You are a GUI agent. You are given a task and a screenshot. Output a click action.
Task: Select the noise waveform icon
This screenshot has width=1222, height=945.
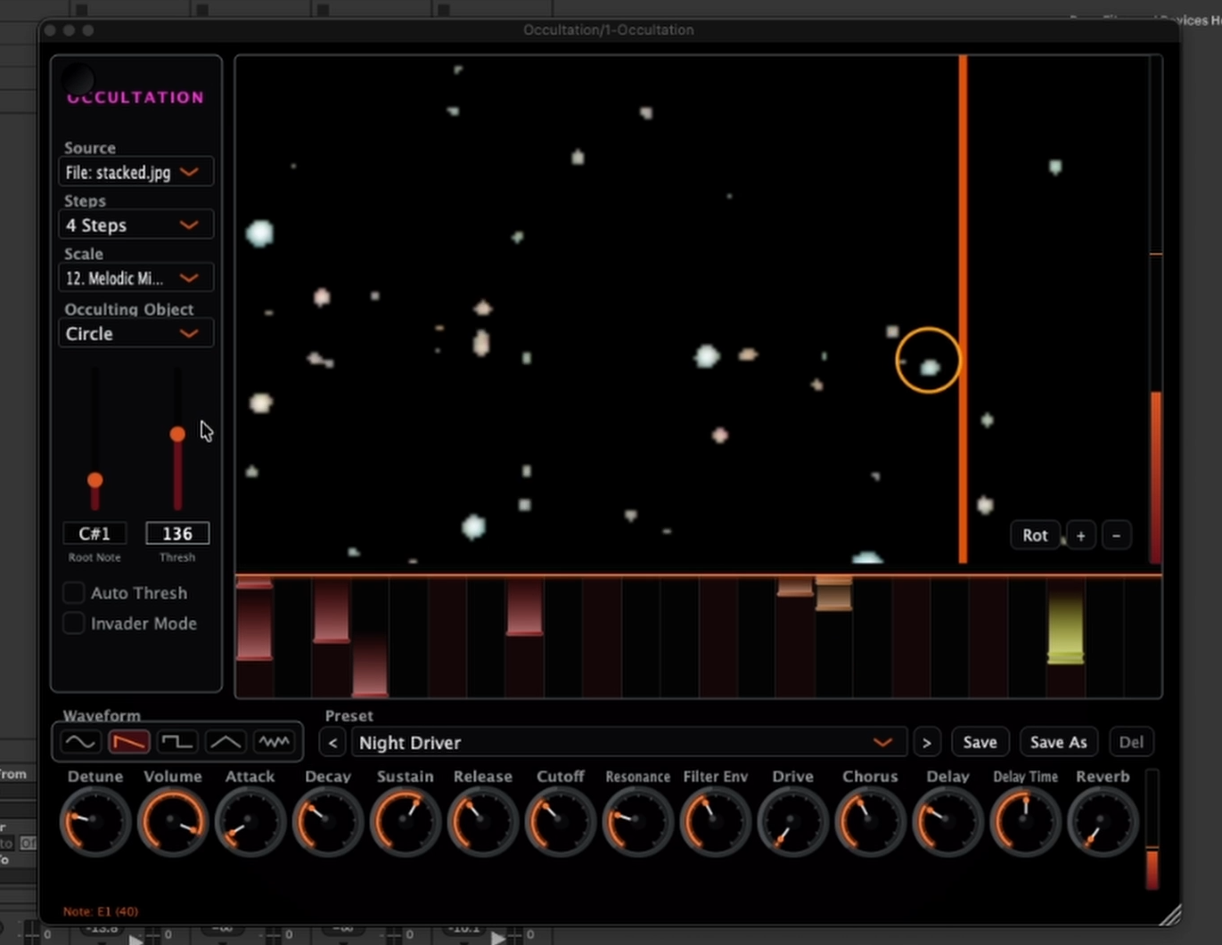pyautogui.click(x=273, y=741)
